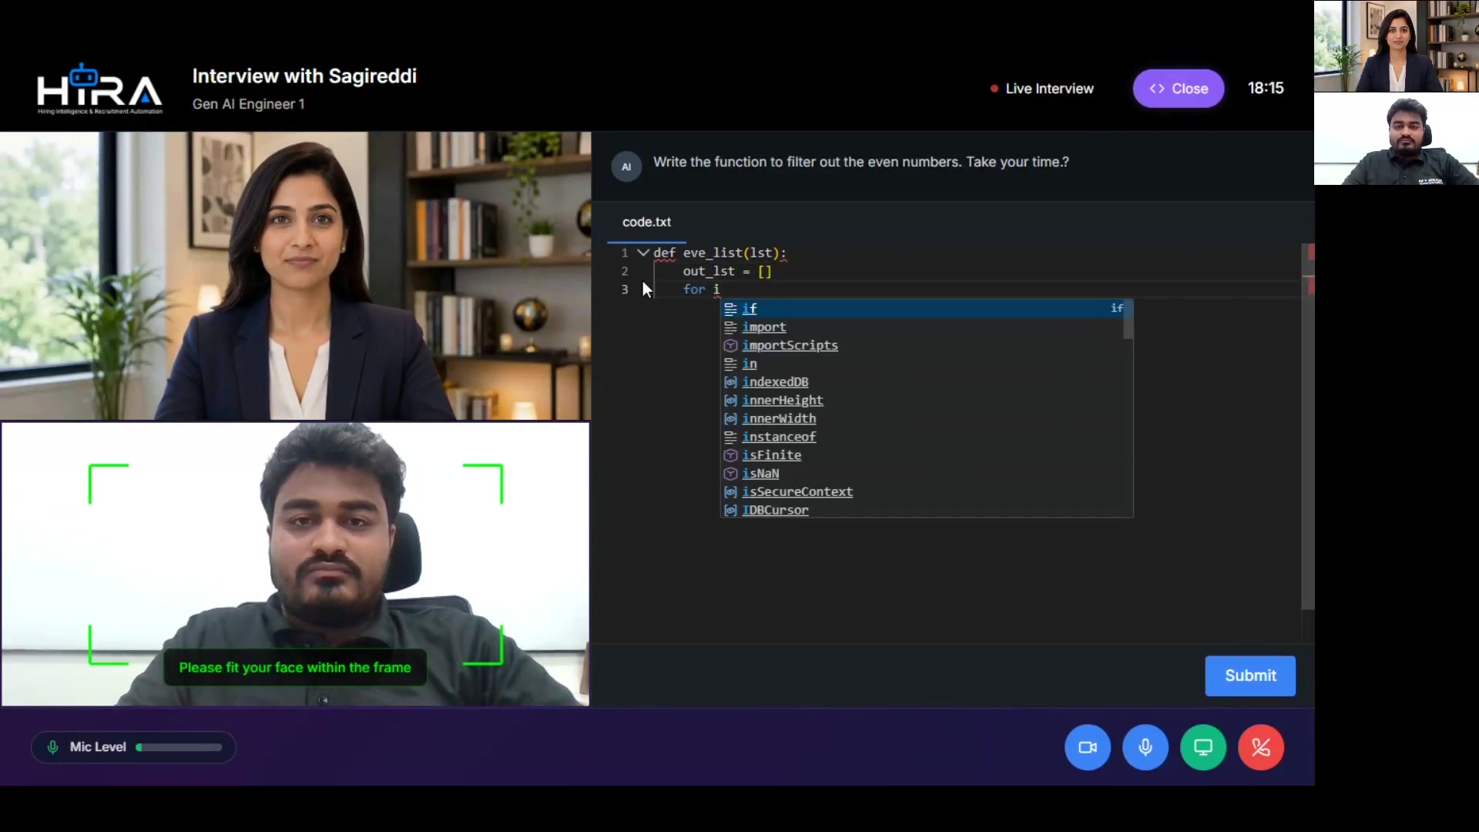End the call with red hang-up button
The width and height of the screenshot is (1479, 832).
pos(1260,747)
